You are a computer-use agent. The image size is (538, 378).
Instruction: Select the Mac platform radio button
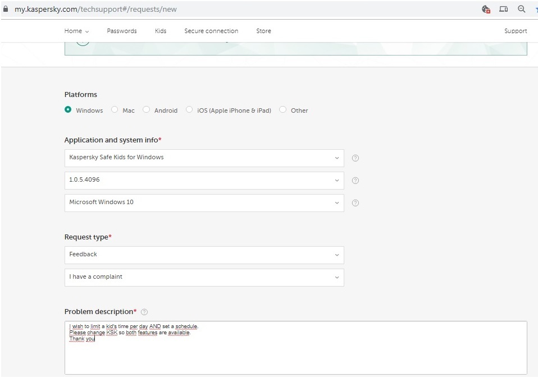pos(115,110)
